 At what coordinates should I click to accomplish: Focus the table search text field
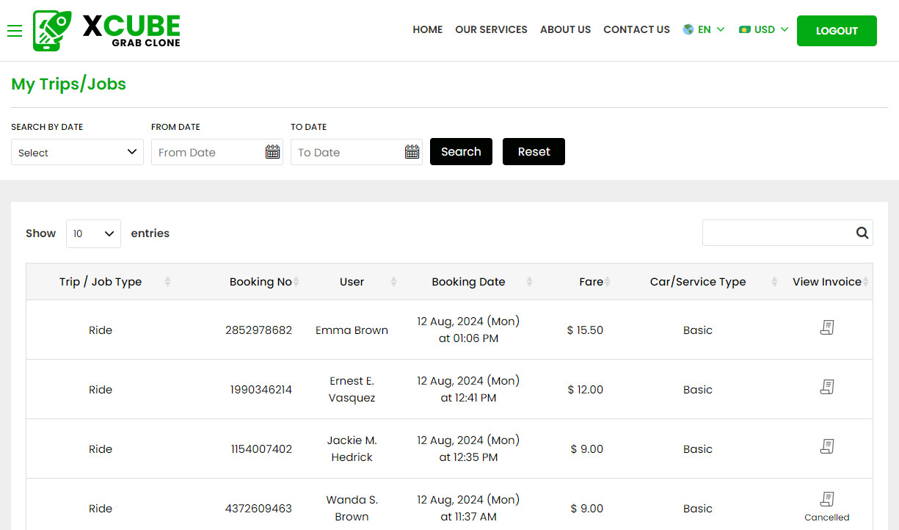776,233
